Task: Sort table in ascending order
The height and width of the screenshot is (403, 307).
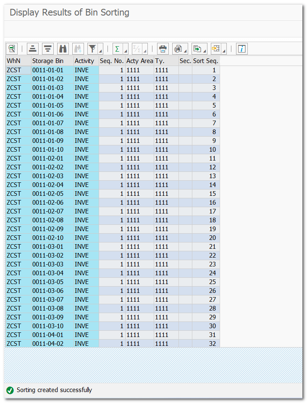Action: tap(33, 49)
